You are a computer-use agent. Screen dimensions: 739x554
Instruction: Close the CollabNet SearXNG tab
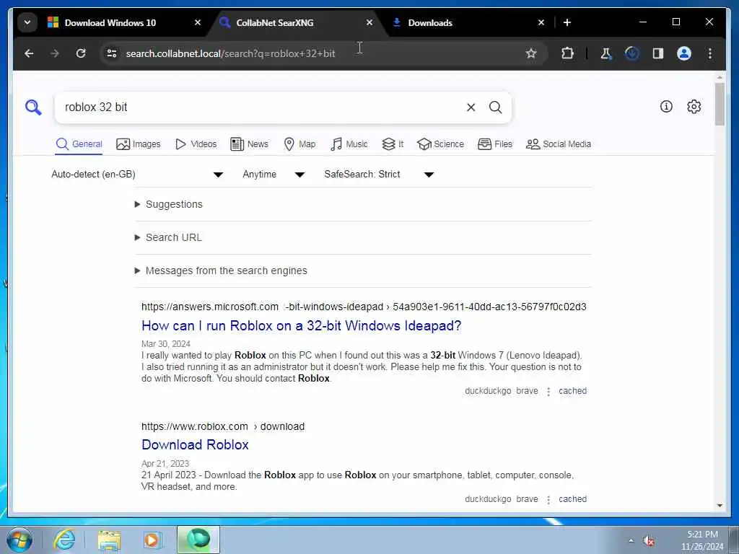tap(369, 22)
